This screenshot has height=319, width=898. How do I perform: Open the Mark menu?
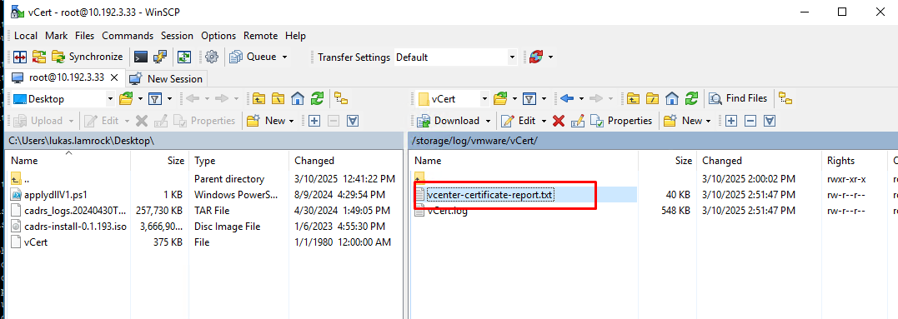tap(56, 36)
